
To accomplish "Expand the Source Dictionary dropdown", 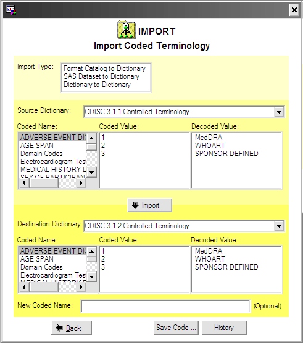I will pyautogui.click(x=279, y=112).
